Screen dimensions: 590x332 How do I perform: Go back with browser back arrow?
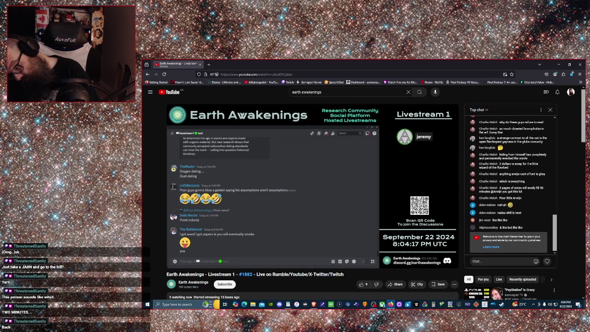coord(147,74)
